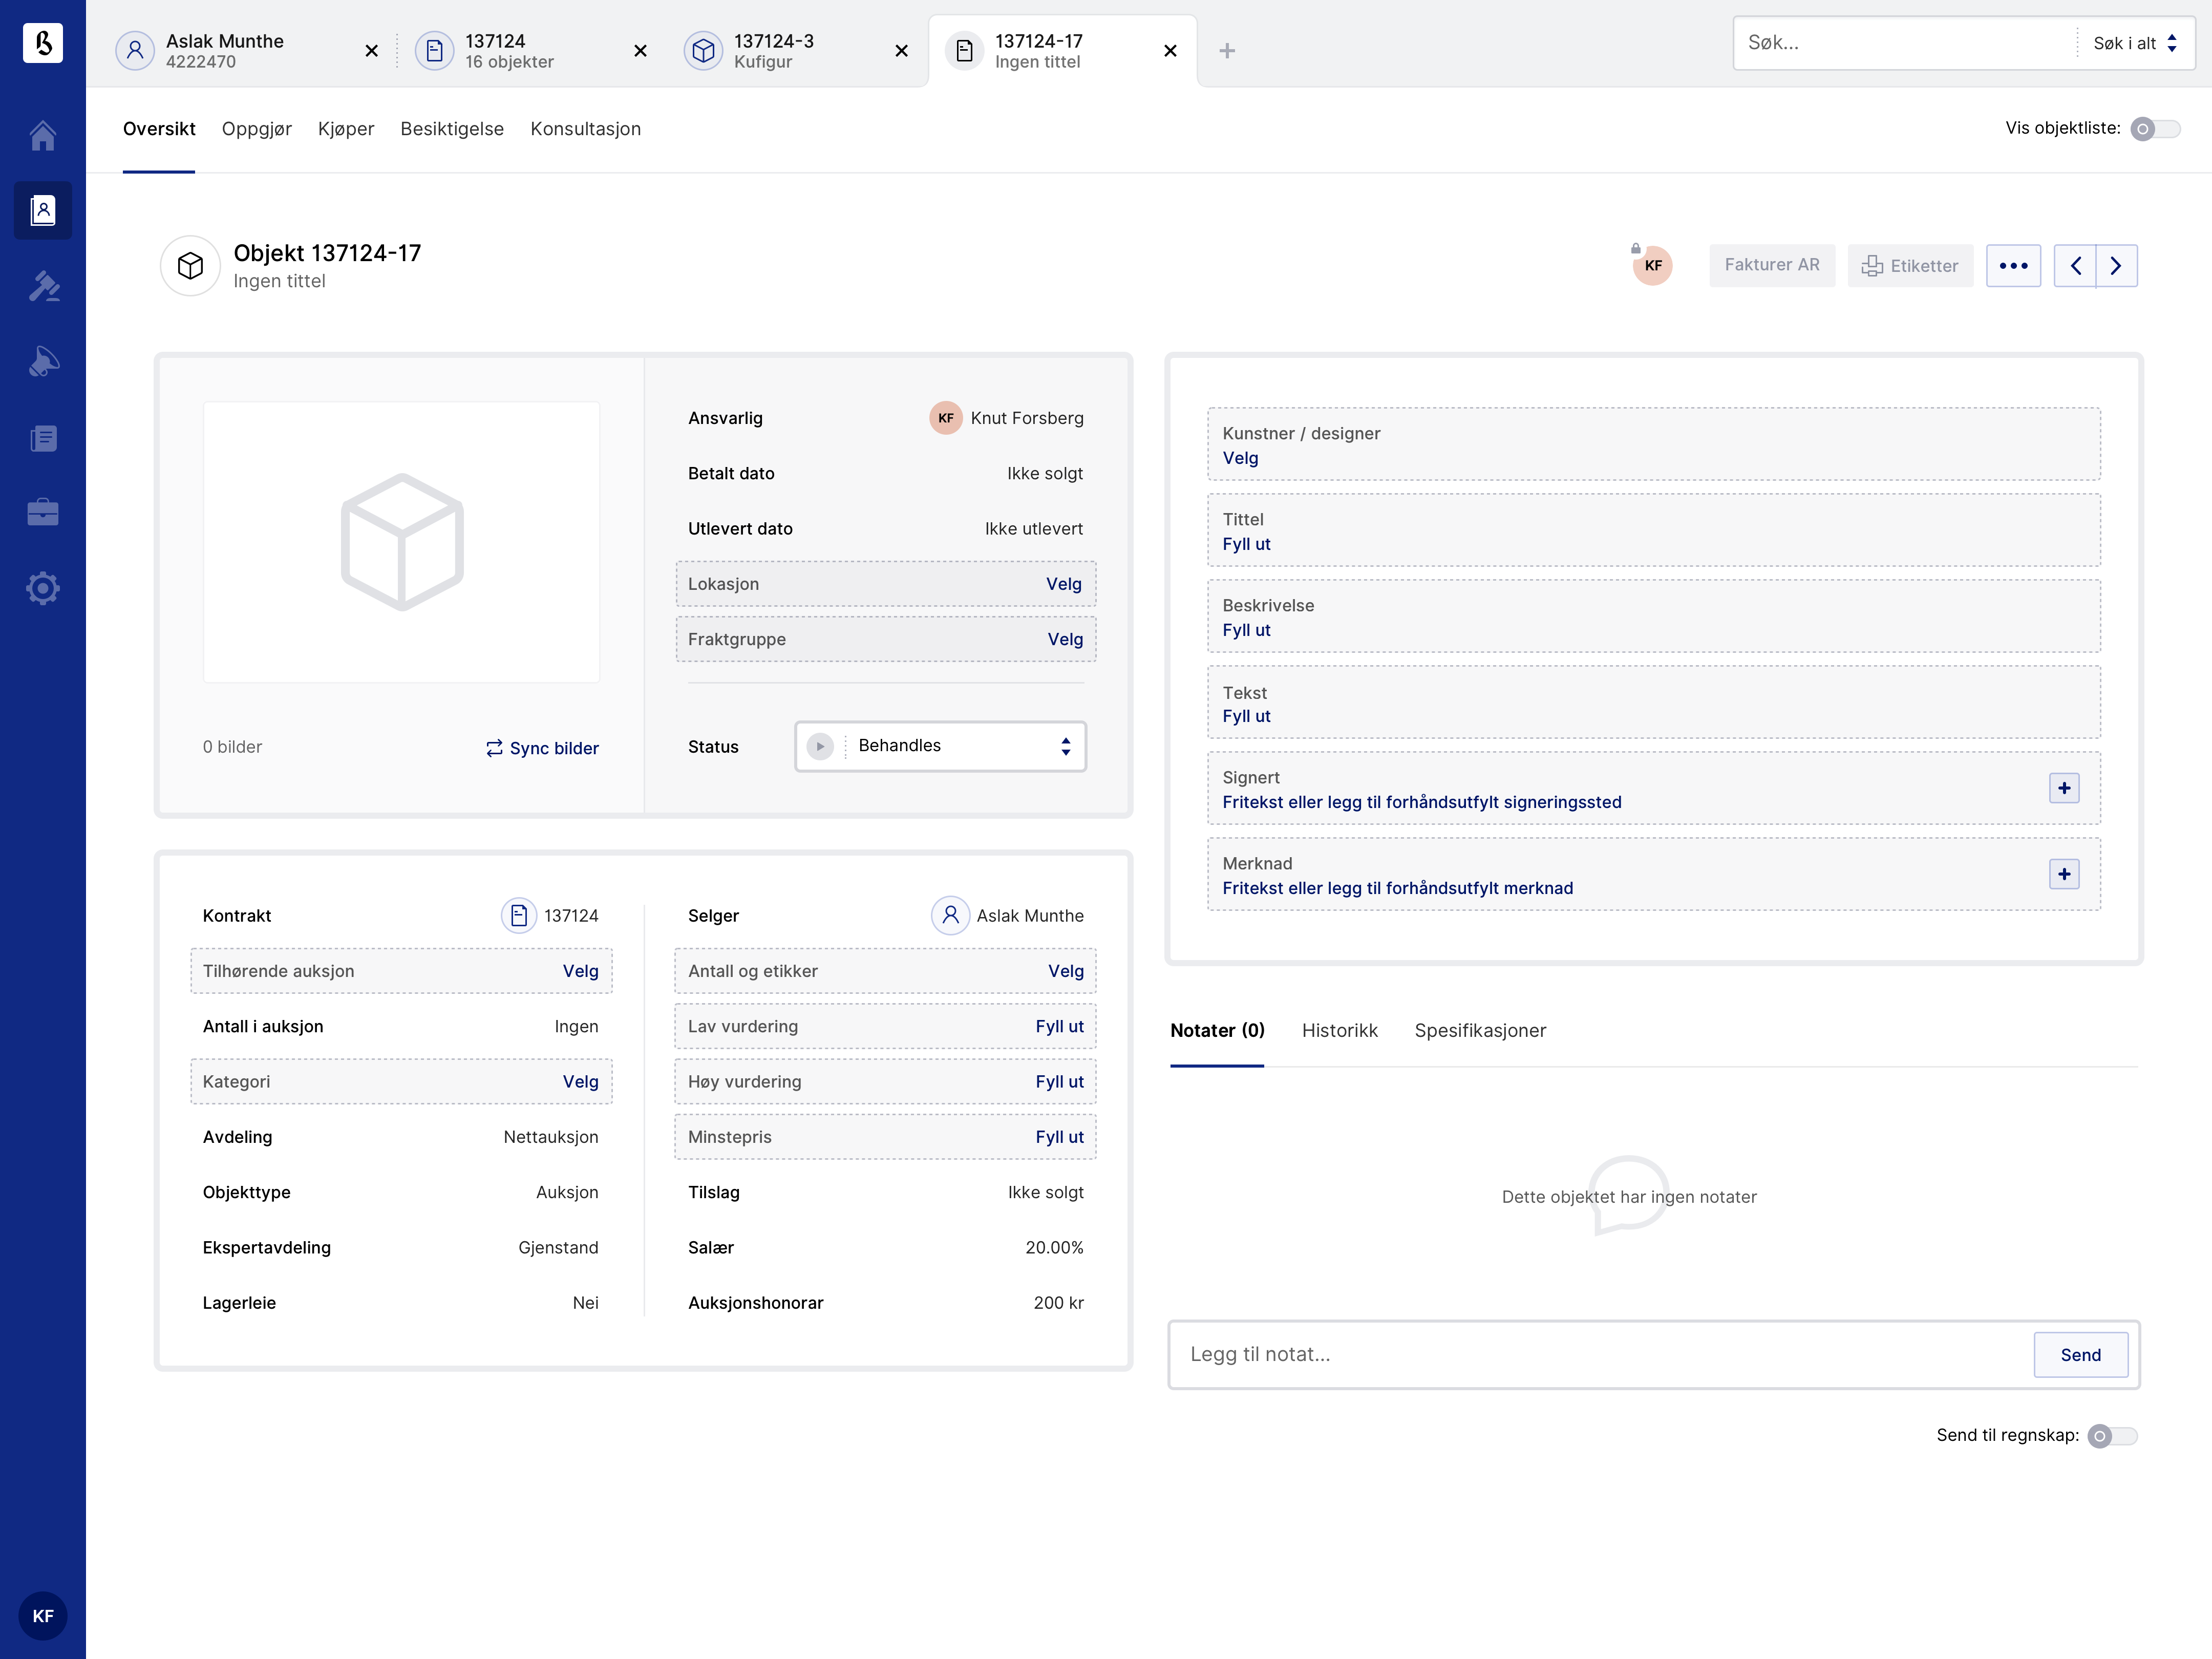Close the 137124-17 tab
This screenshot has height=1659, width=2212.
1170,50
